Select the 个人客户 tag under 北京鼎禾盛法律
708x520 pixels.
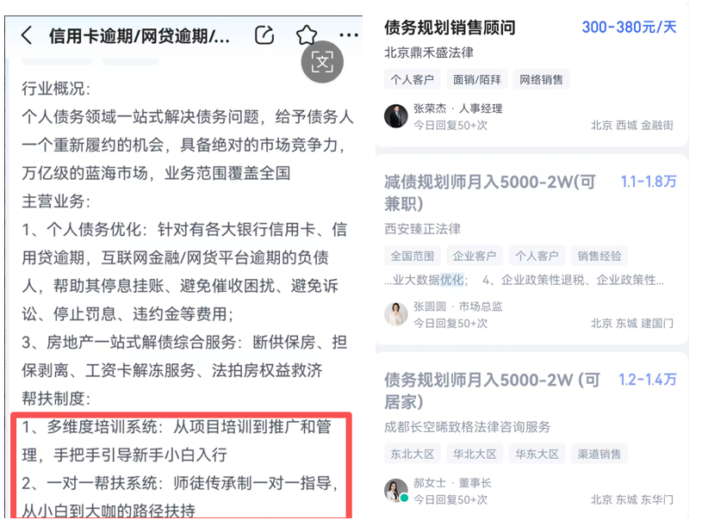413,80
